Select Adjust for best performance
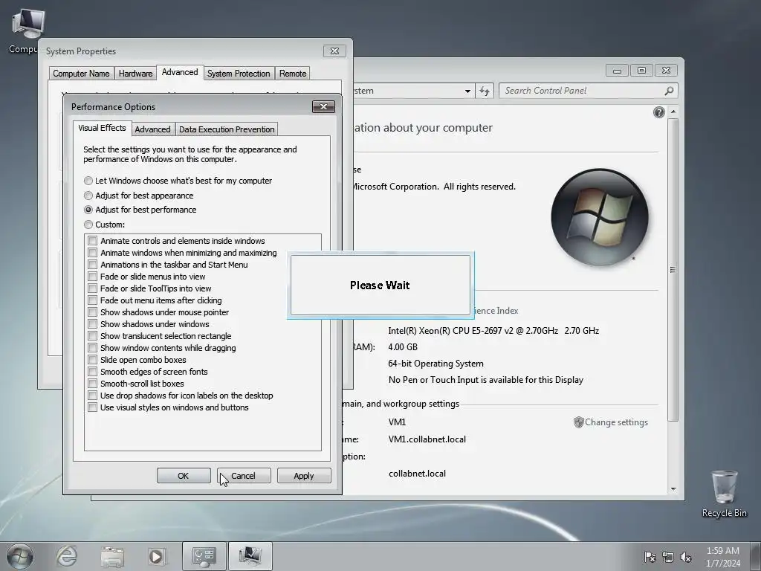The height and width of the screenshot is (571, 761). click(x=88, y=210)
